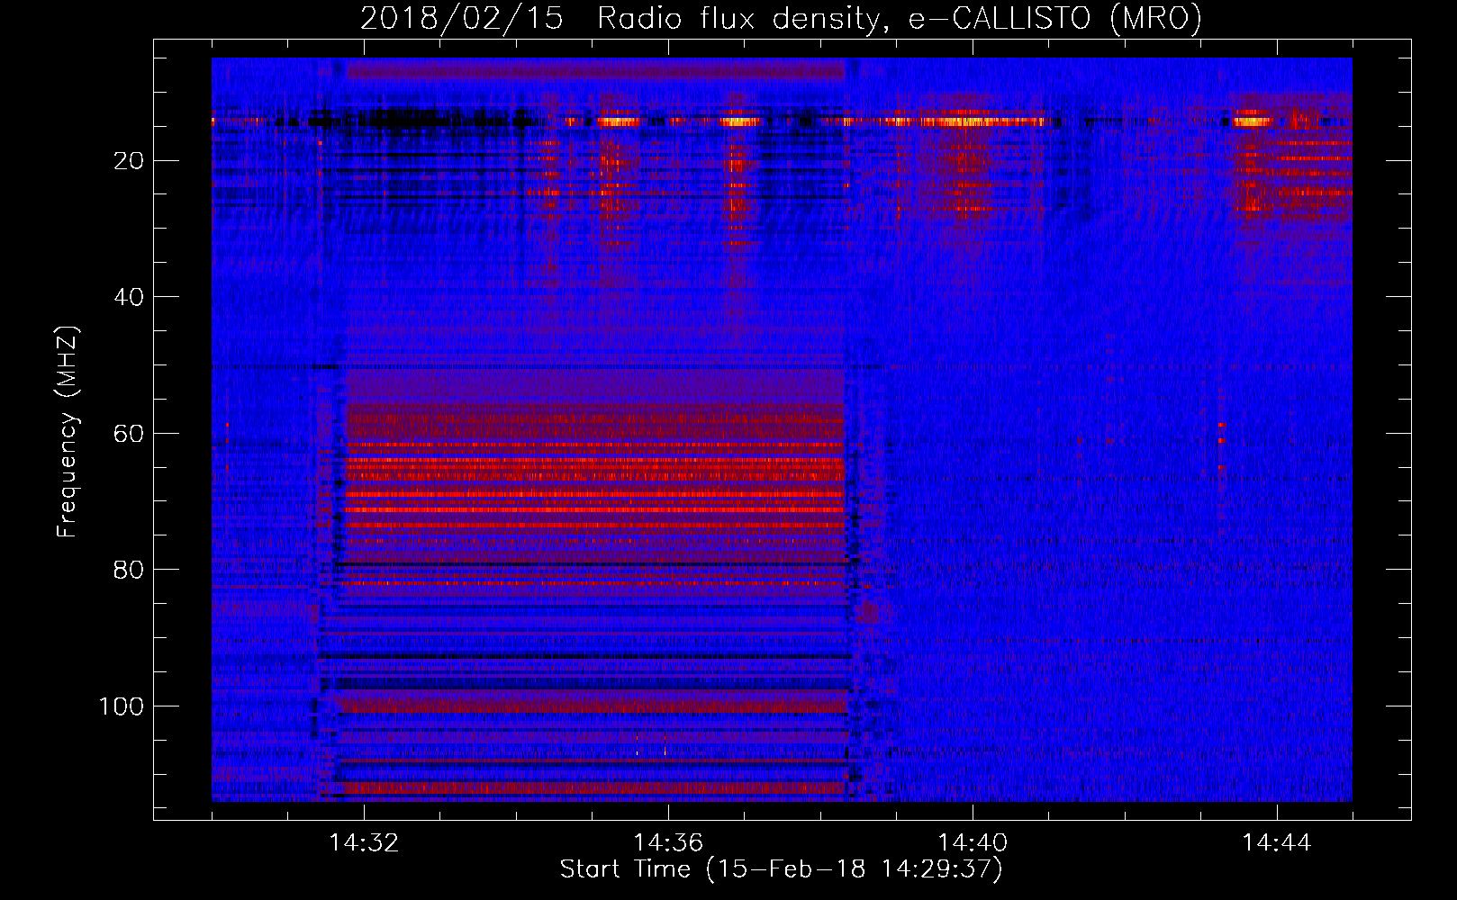Click the "Frequency (MHZ)" axis label
This screenshot has width=1457, height=900.
pyautogui.click(x=68, y=432)
